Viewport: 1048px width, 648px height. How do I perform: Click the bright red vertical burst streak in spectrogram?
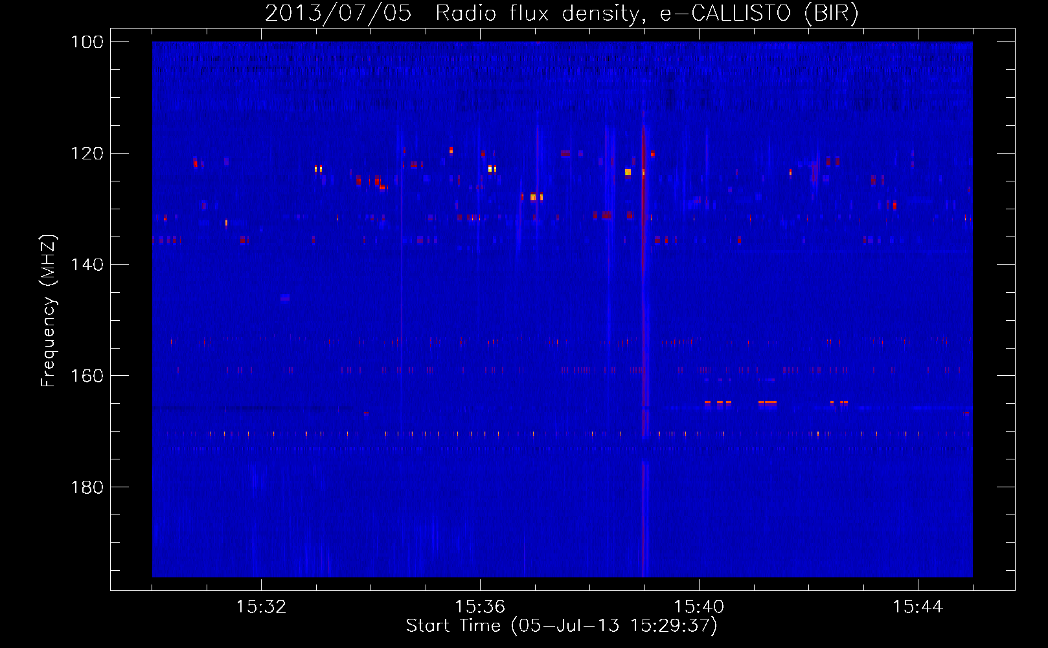(643, 343)
